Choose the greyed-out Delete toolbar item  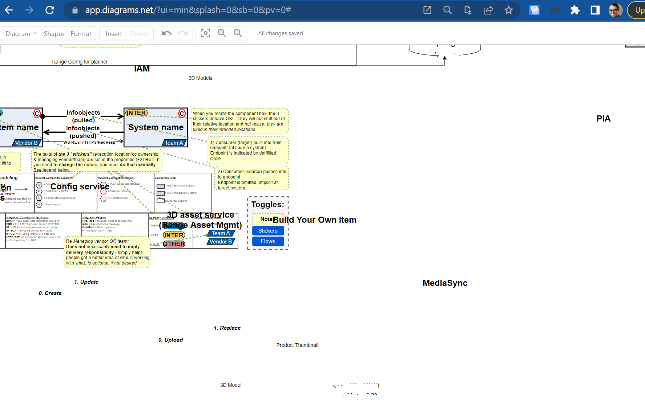point(139,33)
